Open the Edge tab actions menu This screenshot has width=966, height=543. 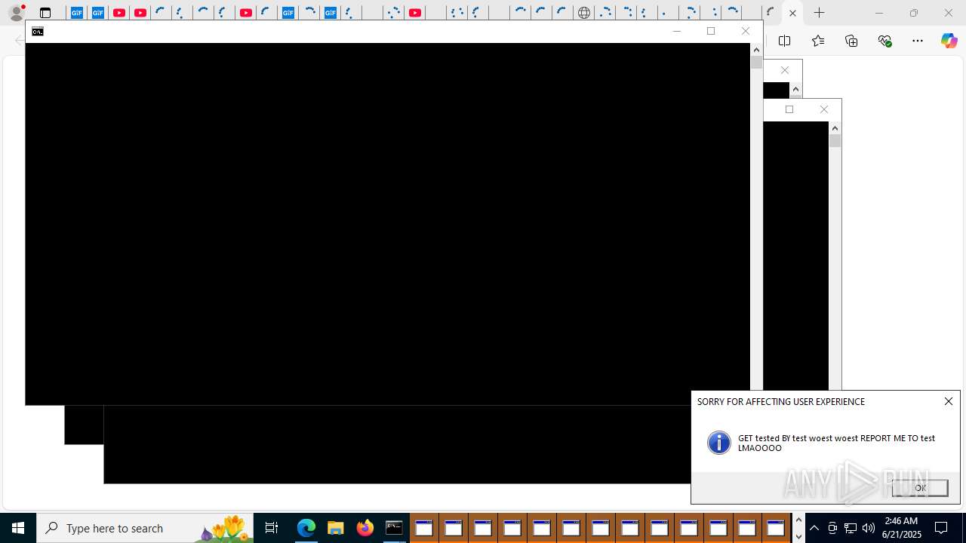45,13
